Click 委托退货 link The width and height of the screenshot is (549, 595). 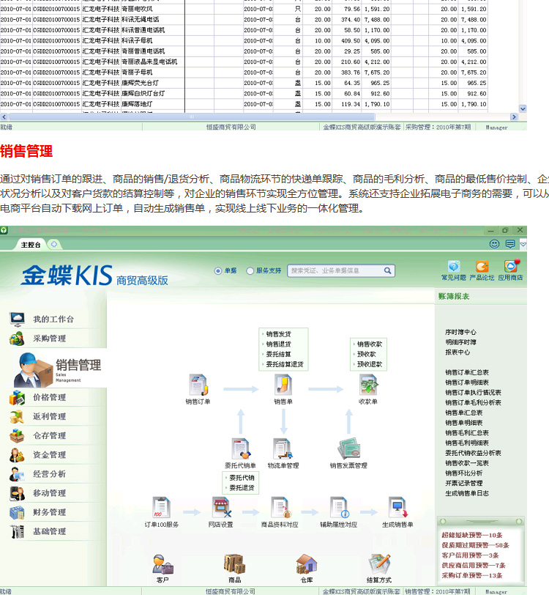(242, 488)
